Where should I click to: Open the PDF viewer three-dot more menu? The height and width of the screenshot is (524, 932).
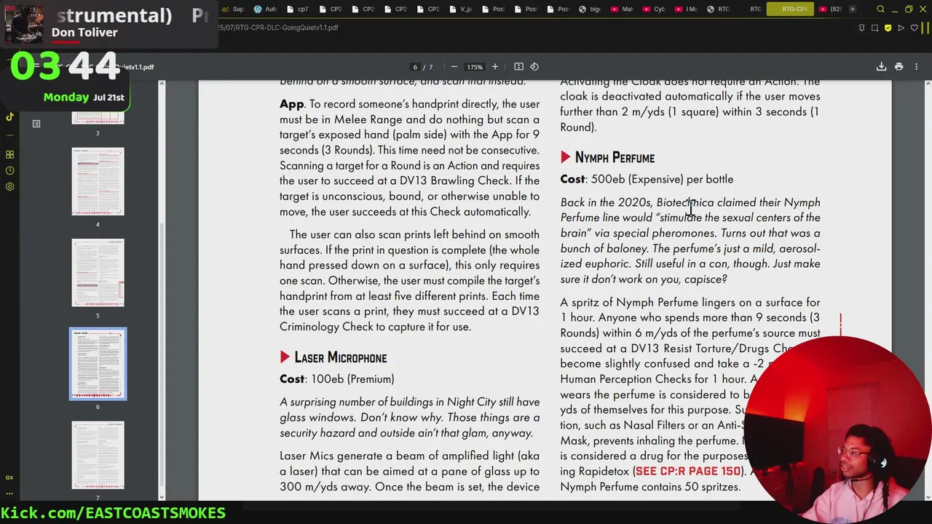(x=915, y=66)
